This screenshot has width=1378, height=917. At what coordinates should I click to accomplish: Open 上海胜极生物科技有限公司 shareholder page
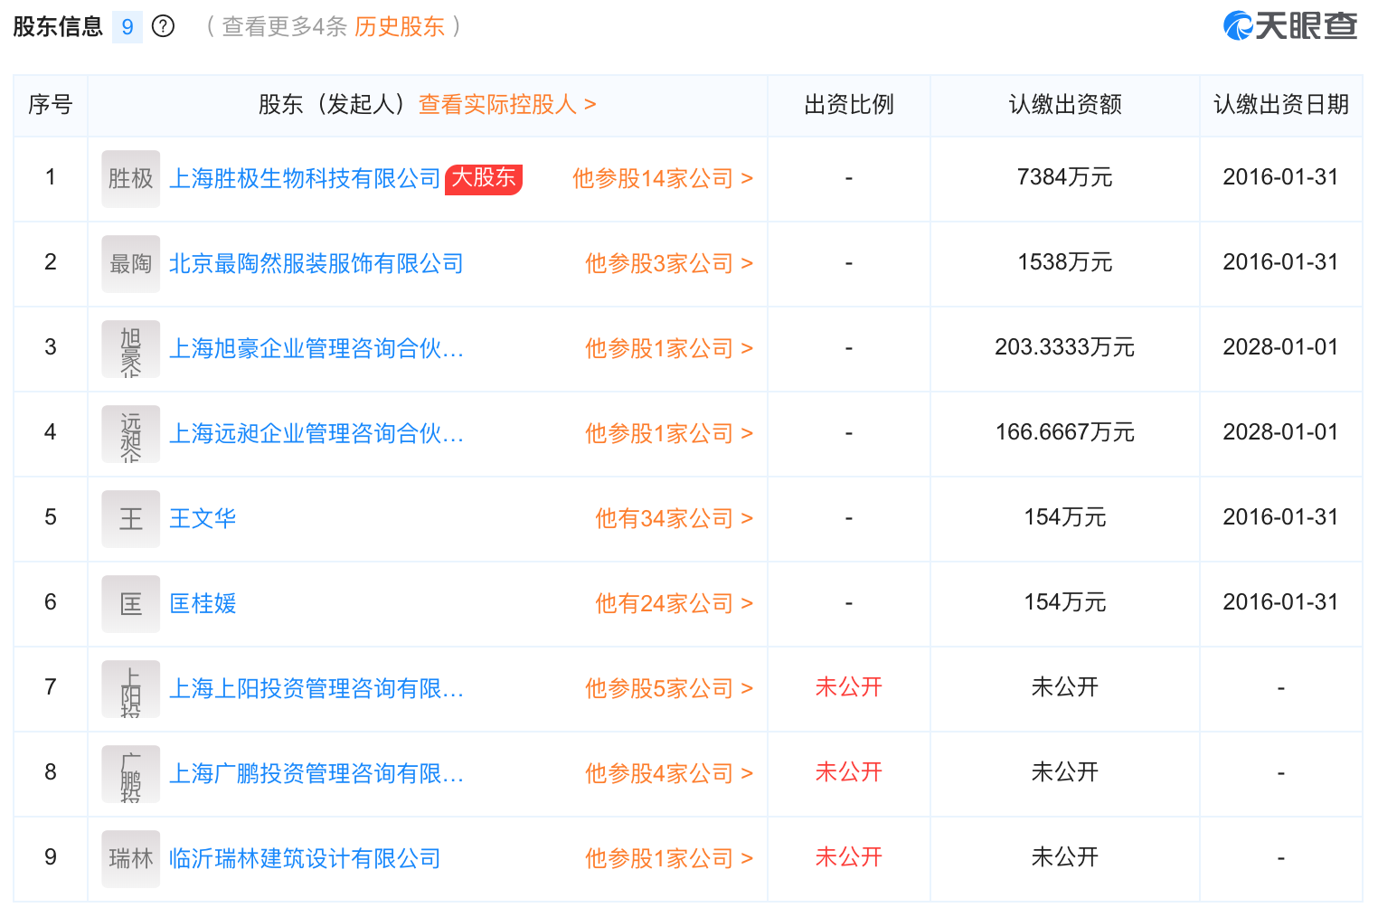(305, 179)
